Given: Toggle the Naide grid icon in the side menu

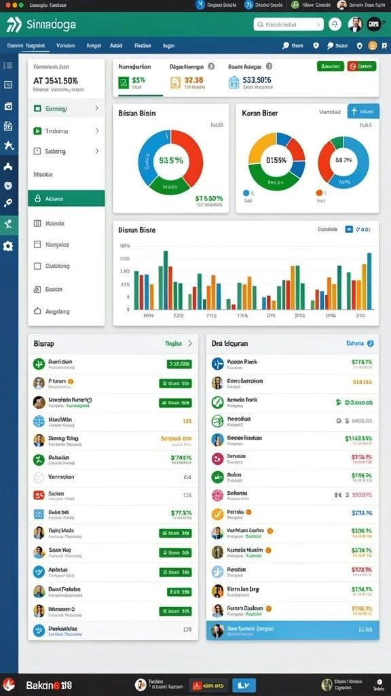Looking at the screenshot, I should (x=38, y=223).
